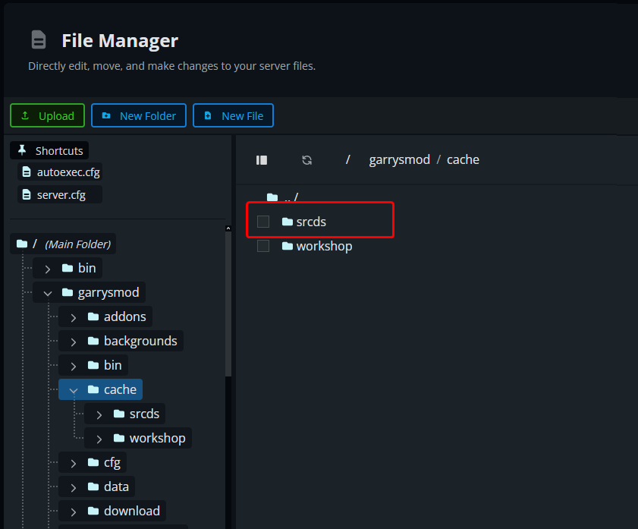Check the srcds folder checkbox
638x529 pixels.
[263, 222]
